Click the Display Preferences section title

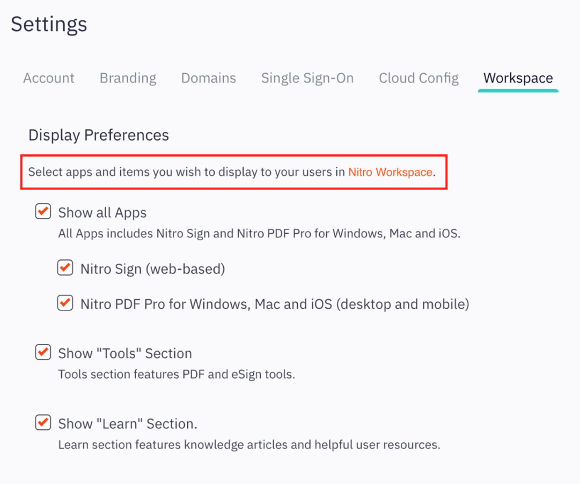[x=99, y=135]
